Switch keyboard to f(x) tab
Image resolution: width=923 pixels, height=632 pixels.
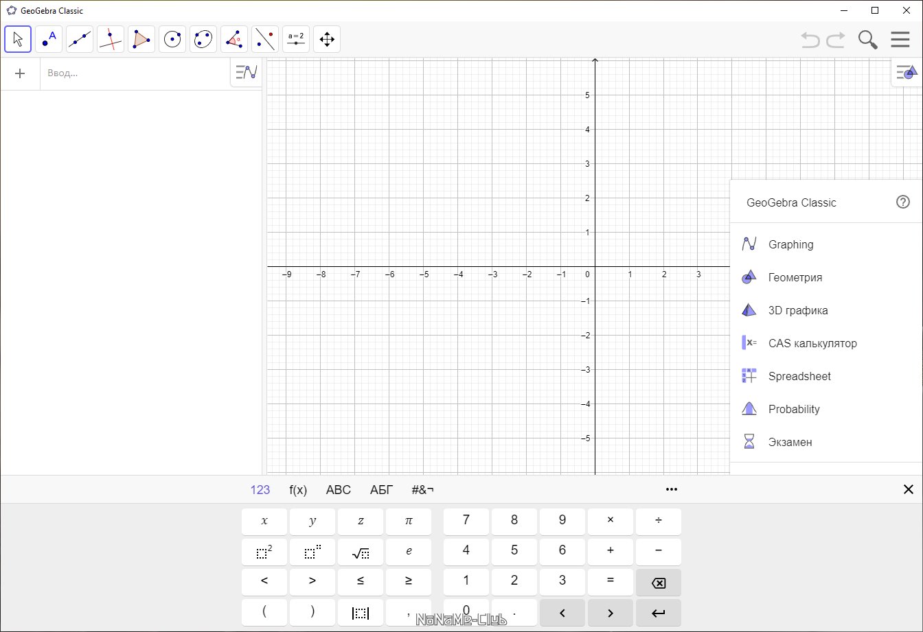point(298,490)
